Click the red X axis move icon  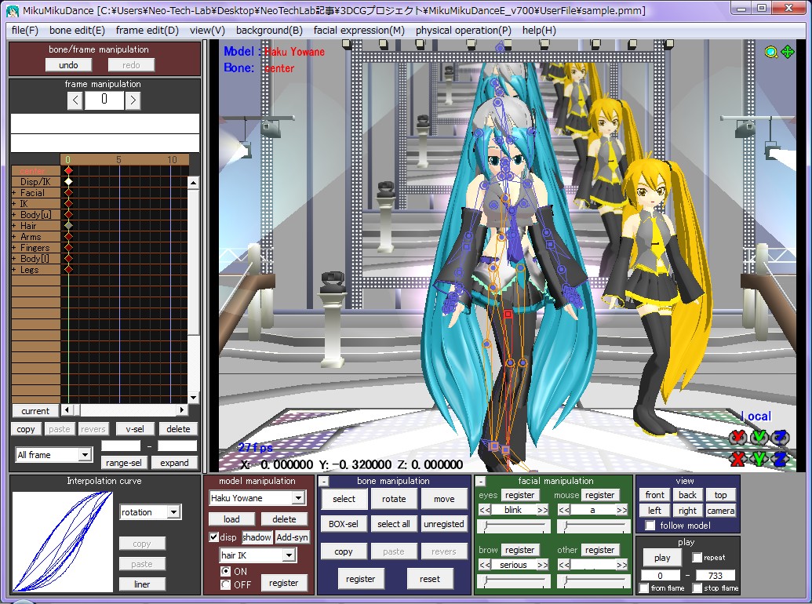(737, 458)
